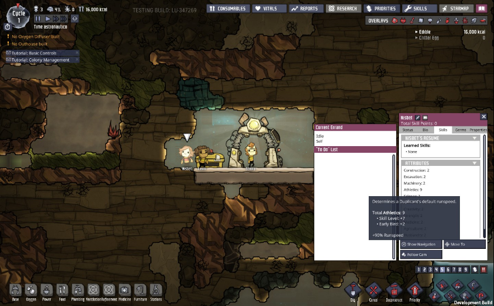The image size is (494, 306).
Task: Toggle the Power overlay icon
Action: (x=403, y=21)
